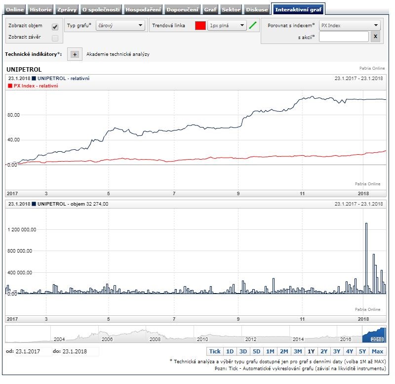The image size is (395, 384).
Task: Choose the Tick chart interval
Action: click(215, 351)
